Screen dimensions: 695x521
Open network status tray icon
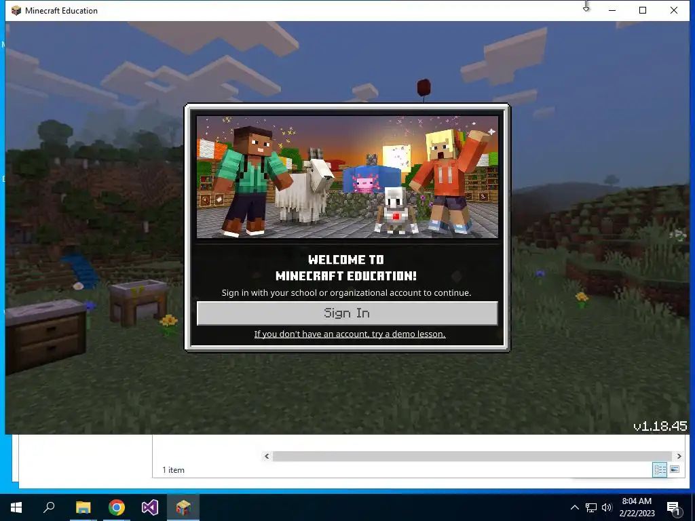point(591,507)
